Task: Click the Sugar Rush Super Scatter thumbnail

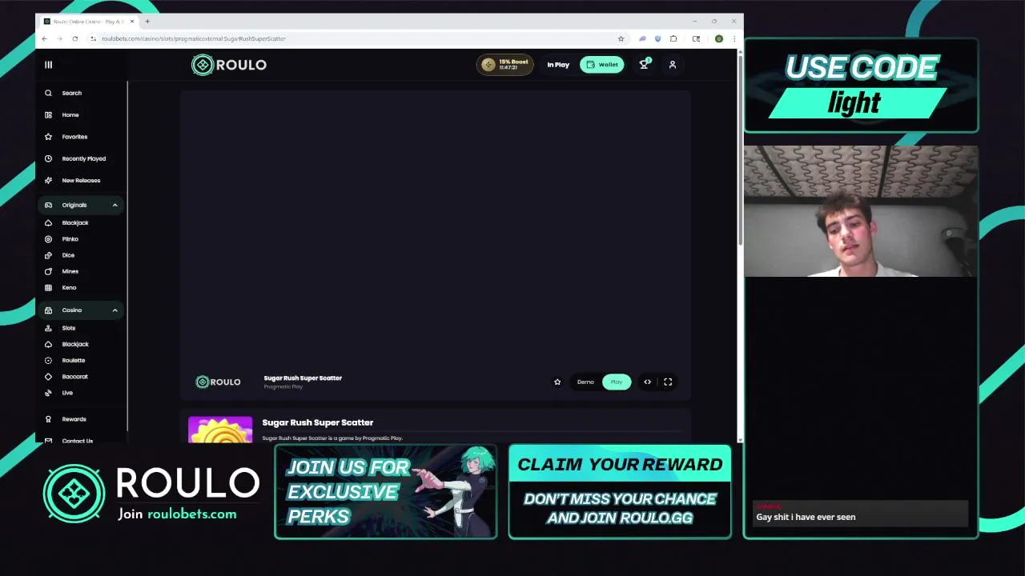Action: [x=220, y=430]
